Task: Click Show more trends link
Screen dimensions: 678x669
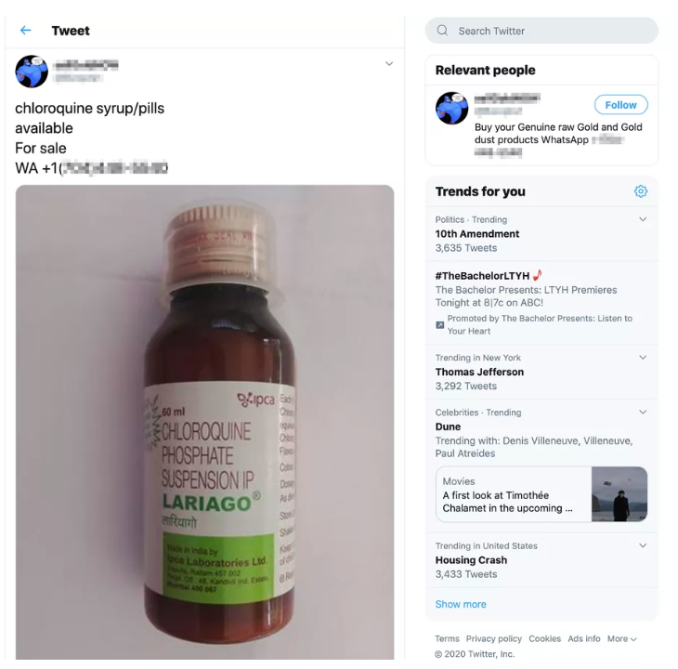Action: pyautogui.click(x=461, y=604)
